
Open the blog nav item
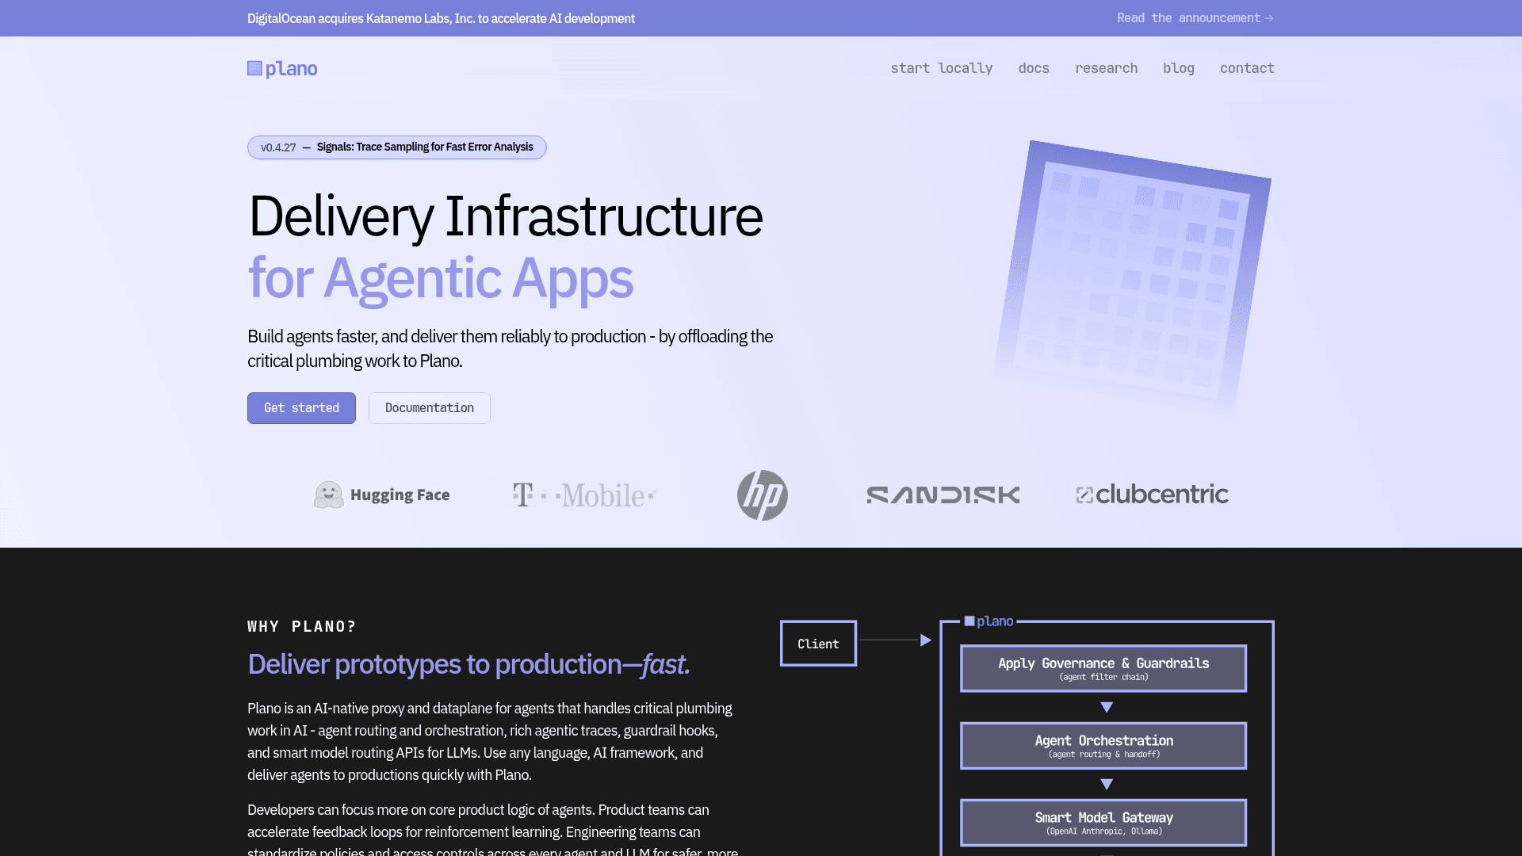click(1178, 68)
